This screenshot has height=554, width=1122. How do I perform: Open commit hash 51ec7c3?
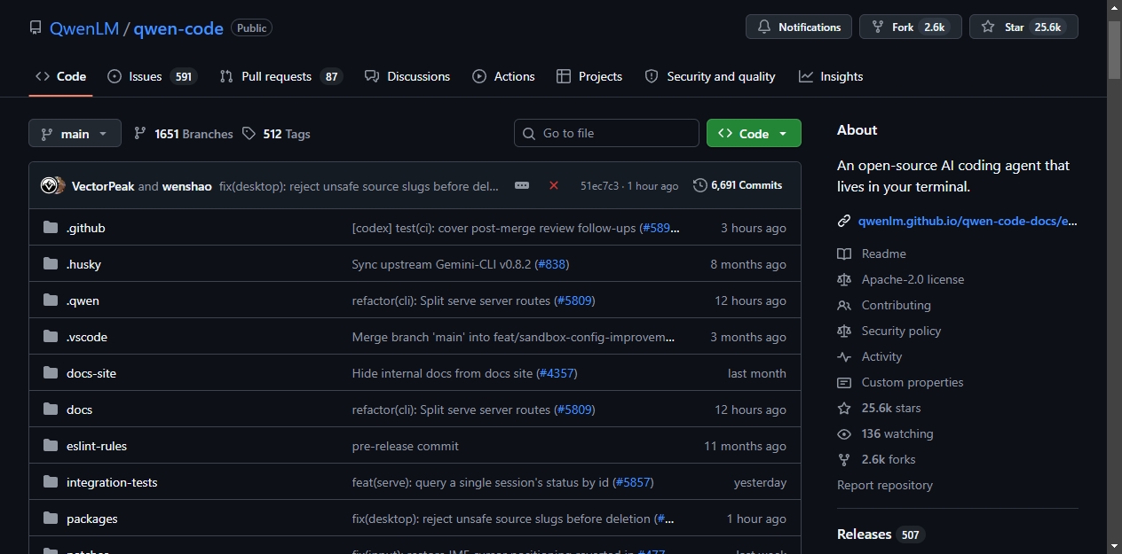click(x=599, y=186)
